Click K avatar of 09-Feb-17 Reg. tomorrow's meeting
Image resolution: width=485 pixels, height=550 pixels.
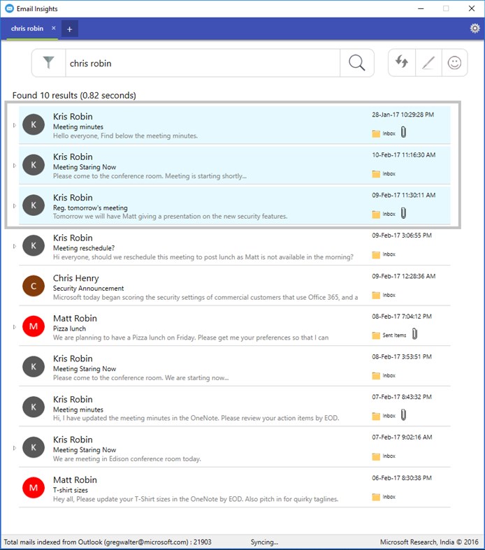[34, 205]
